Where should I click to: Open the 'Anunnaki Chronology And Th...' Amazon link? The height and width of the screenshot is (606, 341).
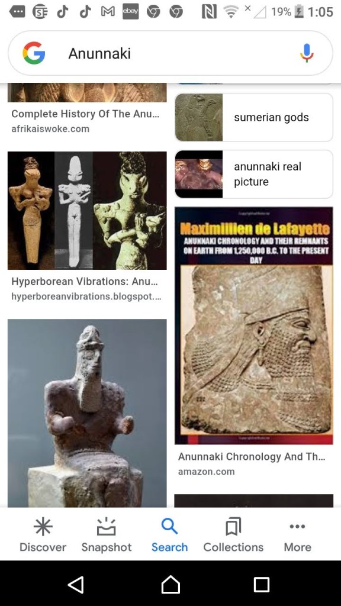coord(251,457)
